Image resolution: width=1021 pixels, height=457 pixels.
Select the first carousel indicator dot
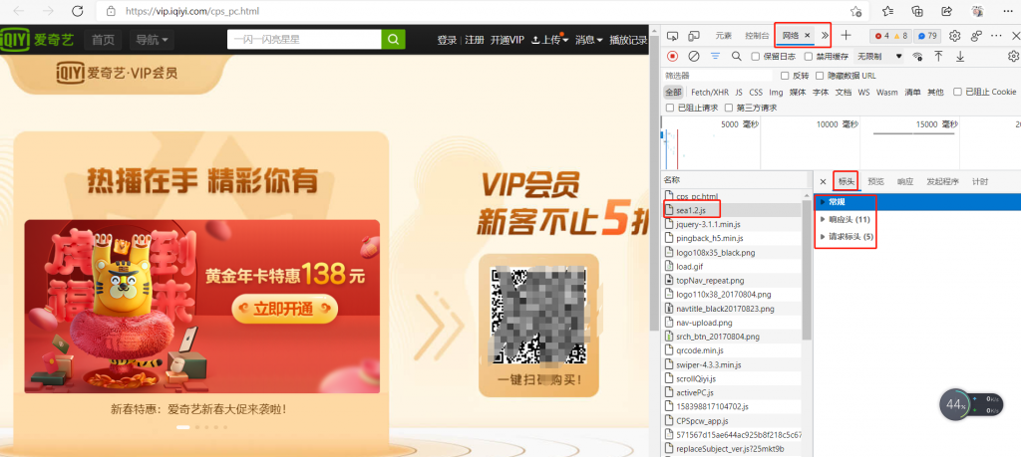[x=183, y=427]
